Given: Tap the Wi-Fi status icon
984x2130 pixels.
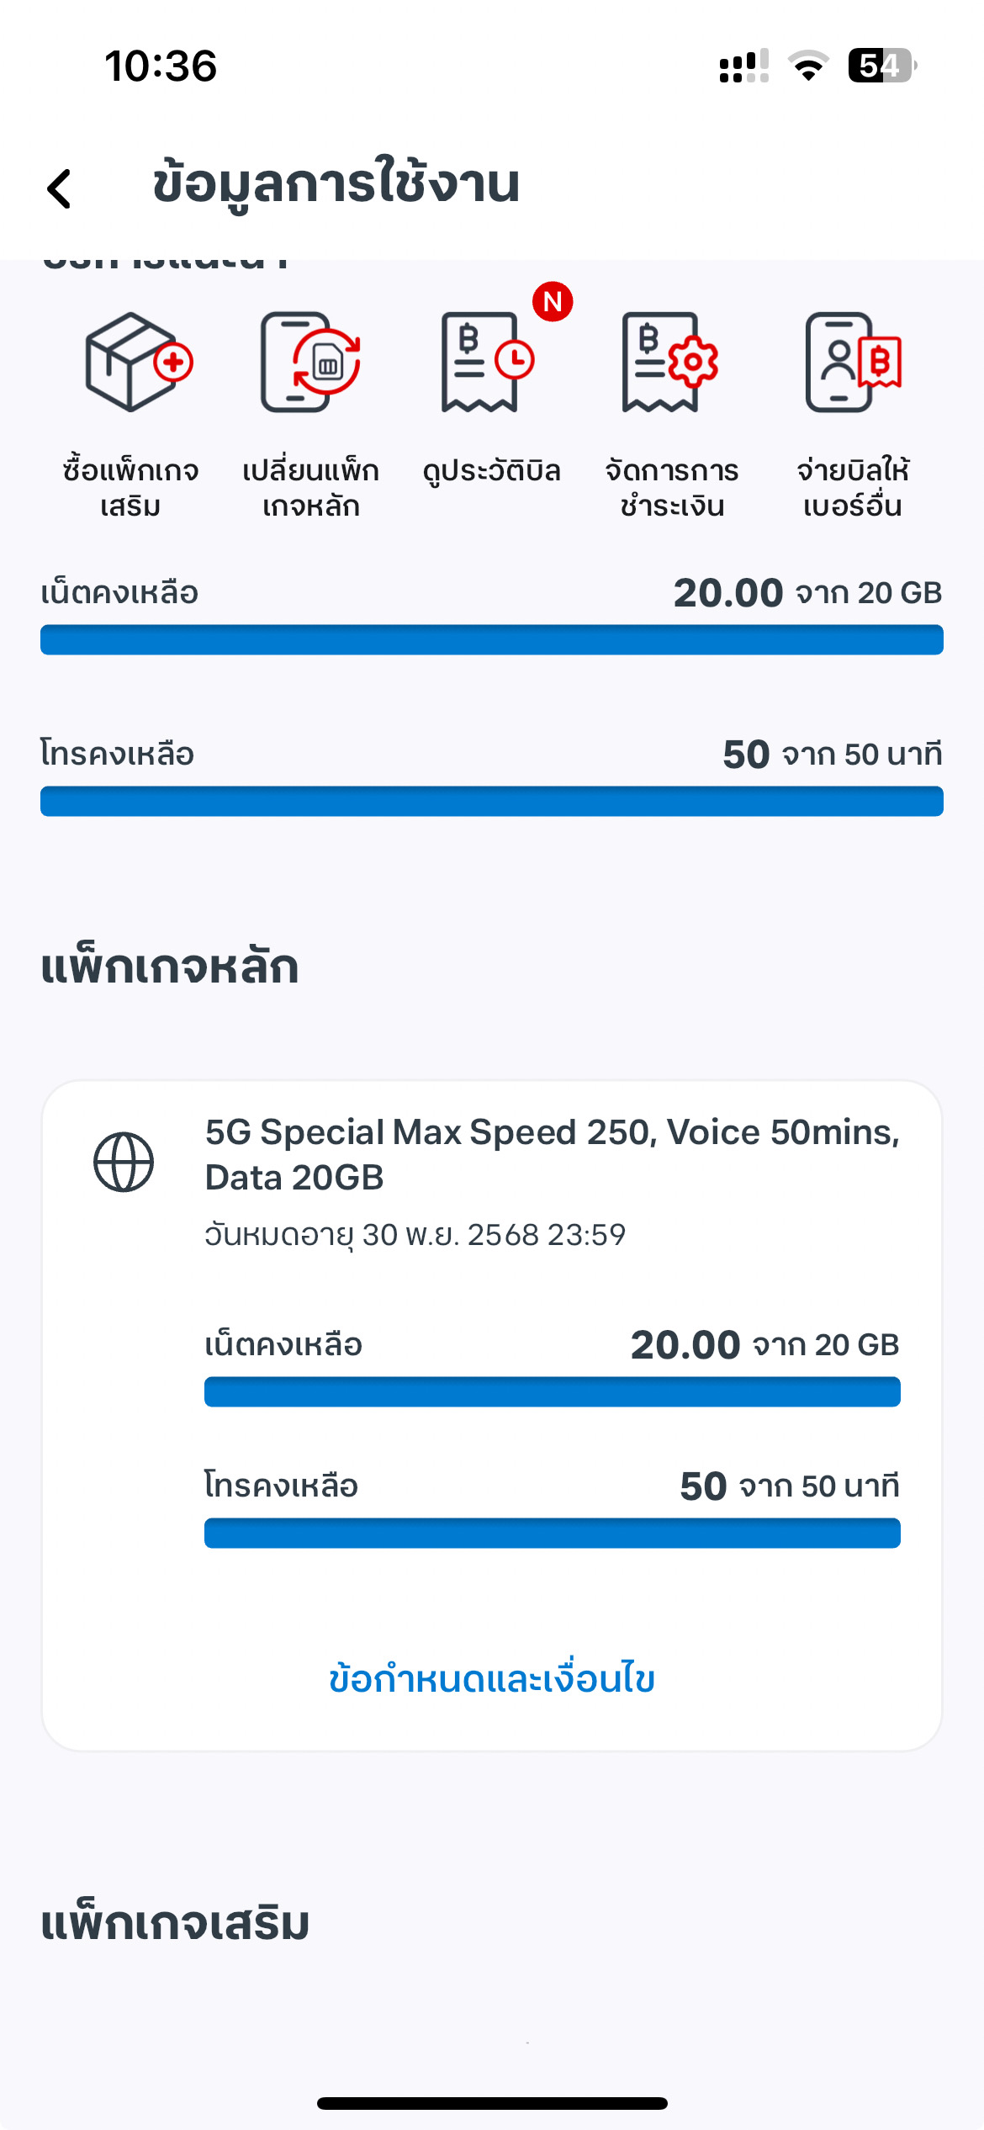Looking at the screenshot, I should (x=808, y=66).
